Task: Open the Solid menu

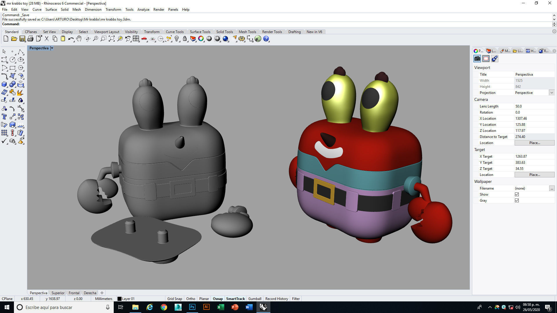Action: tap(64, 10)
